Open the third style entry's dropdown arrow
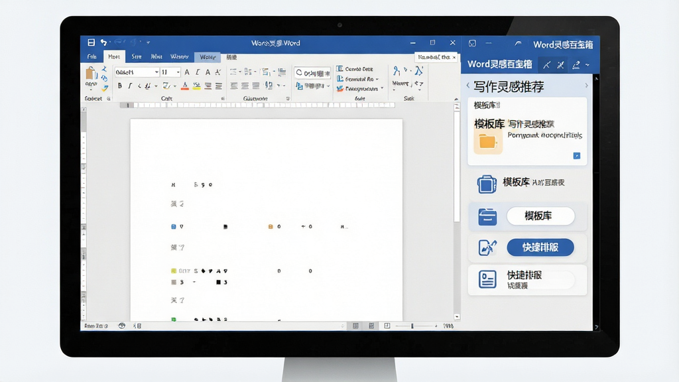The height and width of the screenshot is (382, 679). coord(382,88)
